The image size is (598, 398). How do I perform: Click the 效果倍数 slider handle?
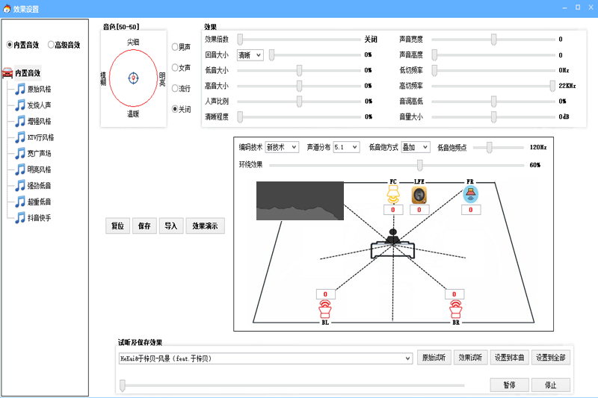pyautogui.click(x=240, y=40)
